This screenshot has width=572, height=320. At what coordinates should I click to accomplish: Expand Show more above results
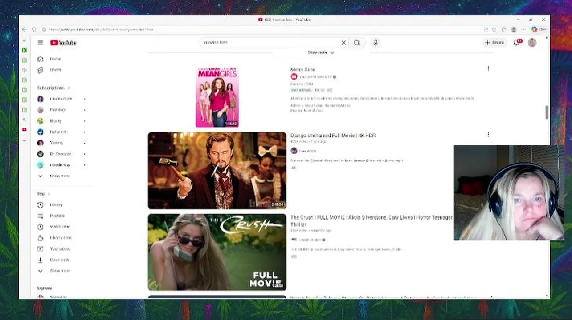[x=321, y=52]
